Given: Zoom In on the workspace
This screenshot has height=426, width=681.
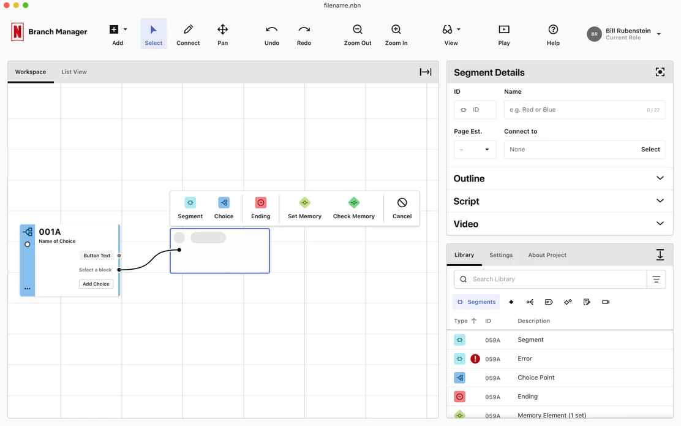Looking at the screenshot, I should coord(396,34).
